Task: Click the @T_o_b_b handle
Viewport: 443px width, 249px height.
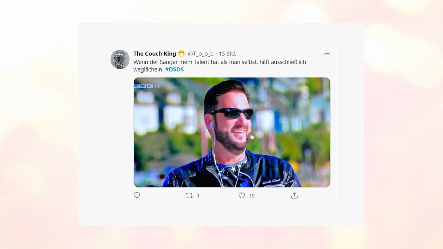Action: (x=201, y=54)
